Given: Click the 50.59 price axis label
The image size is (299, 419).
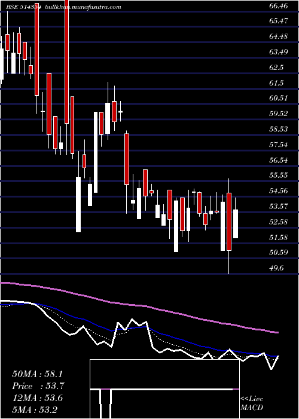Looking at the screenshot, I should (x=279, y=252).
